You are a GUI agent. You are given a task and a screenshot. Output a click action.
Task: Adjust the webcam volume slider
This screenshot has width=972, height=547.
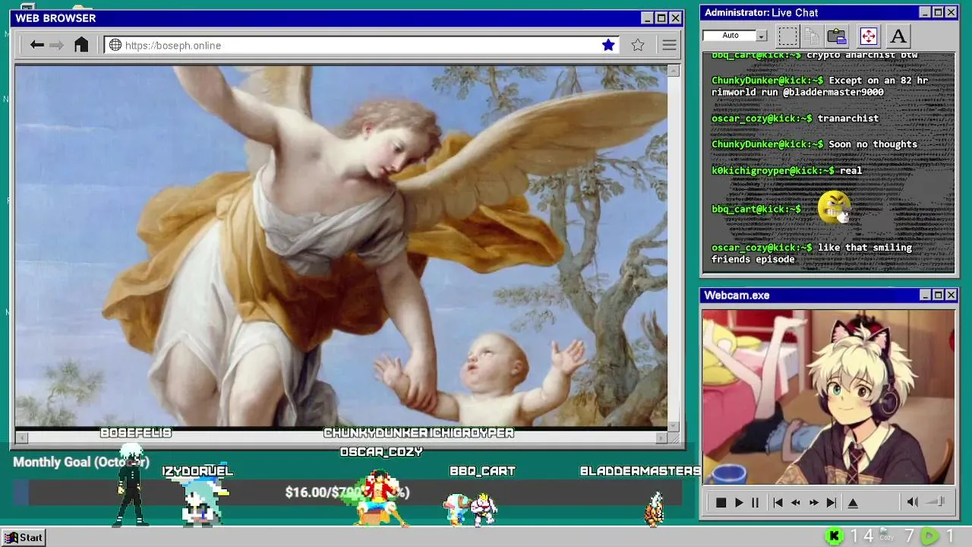(936, 501)
